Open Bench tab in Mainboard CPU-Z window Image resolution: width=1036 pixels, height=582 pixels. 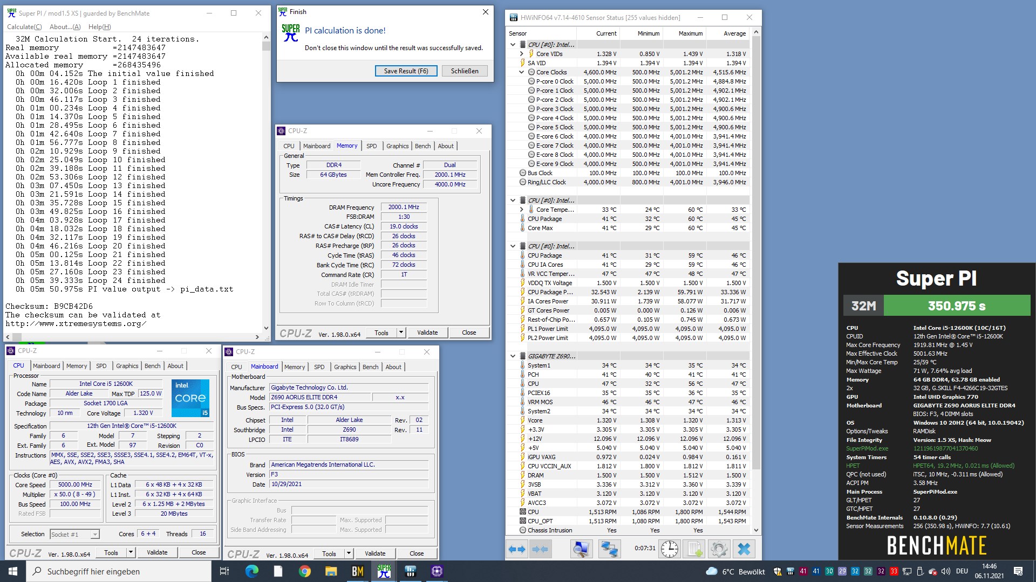click(x=370, y=367)
